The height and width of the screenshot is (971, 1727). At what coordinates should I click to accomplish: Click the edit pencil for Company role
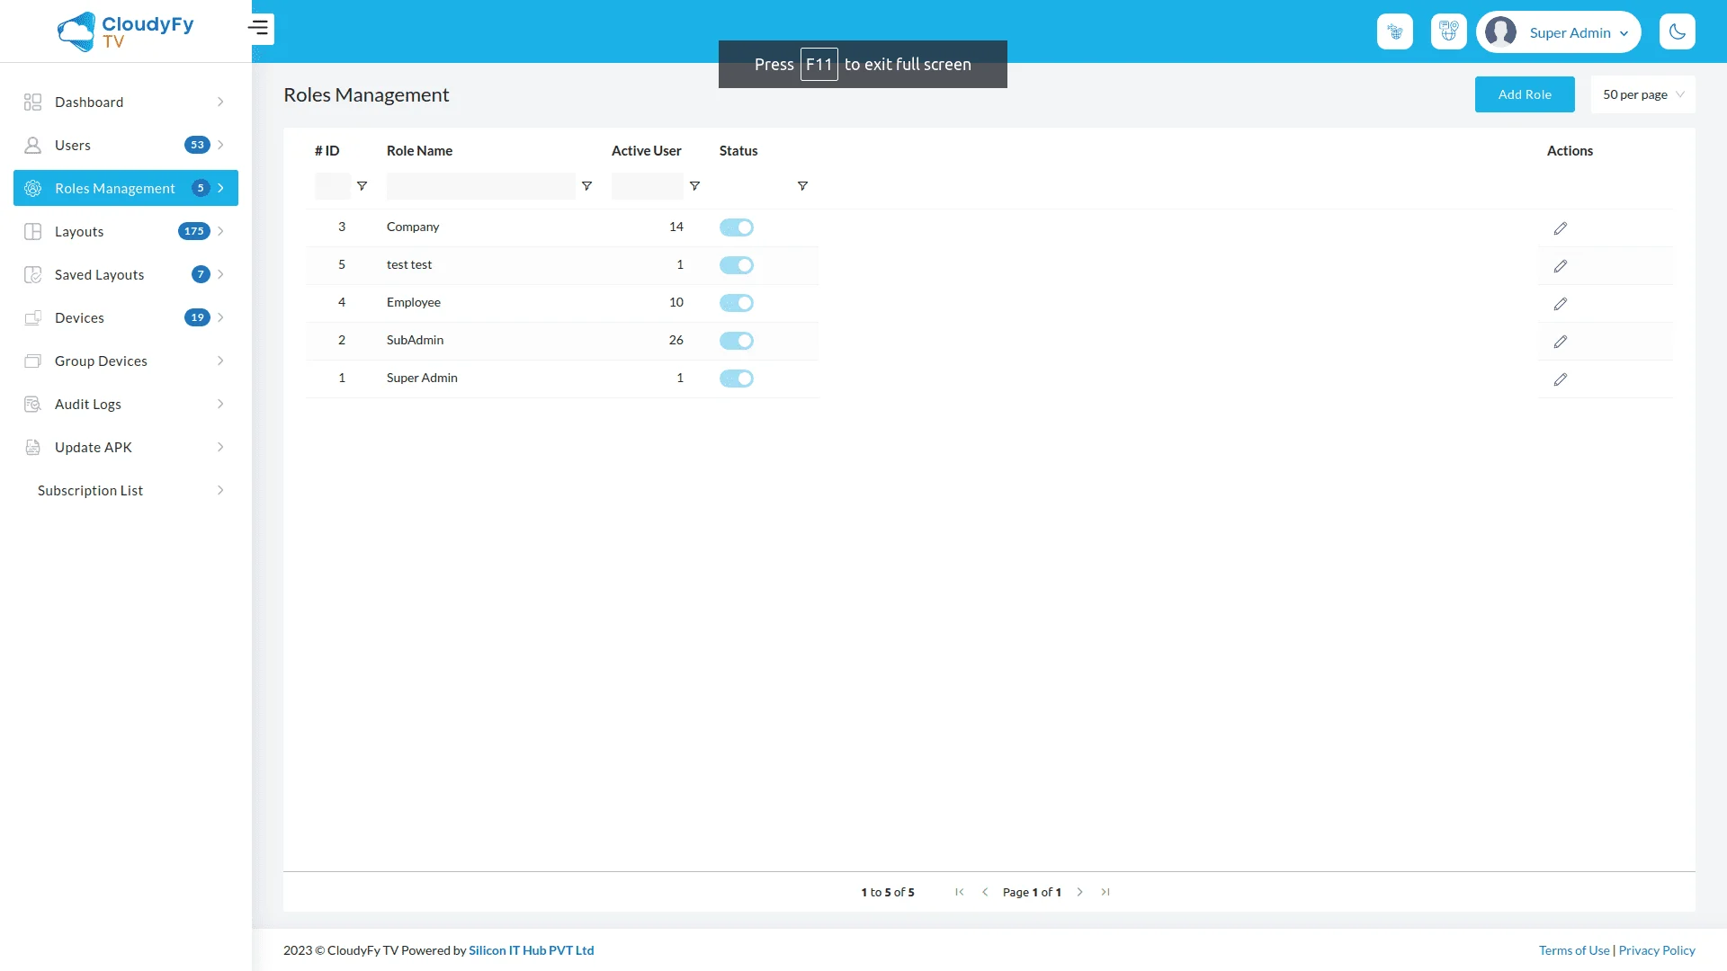(x=1561, y=228)
